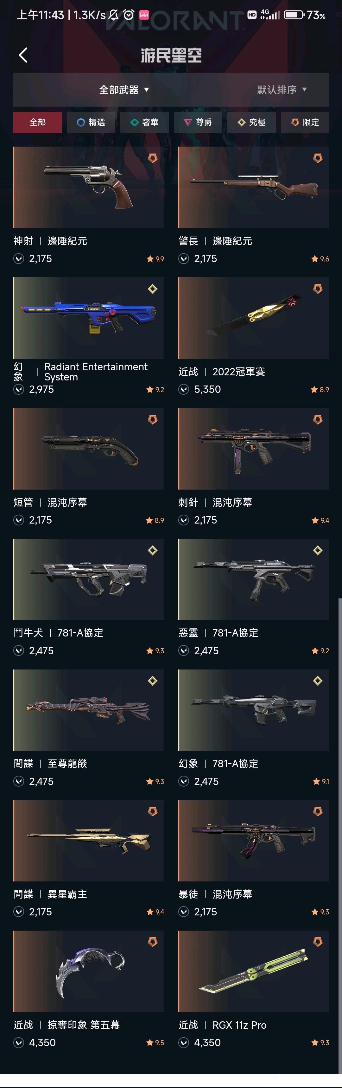Image resolution: width=342 pixels, height=1088 pixels.
Task: Filter by 限定 tier
Action: pyautogui.click(x=305, y=122)
